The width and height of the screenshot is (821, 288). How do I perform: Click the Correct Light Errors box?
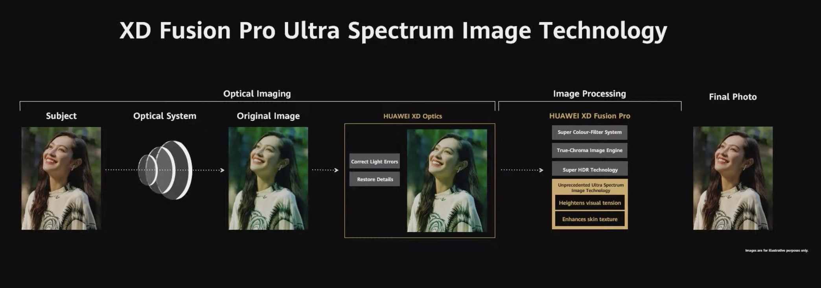[374, 161]
